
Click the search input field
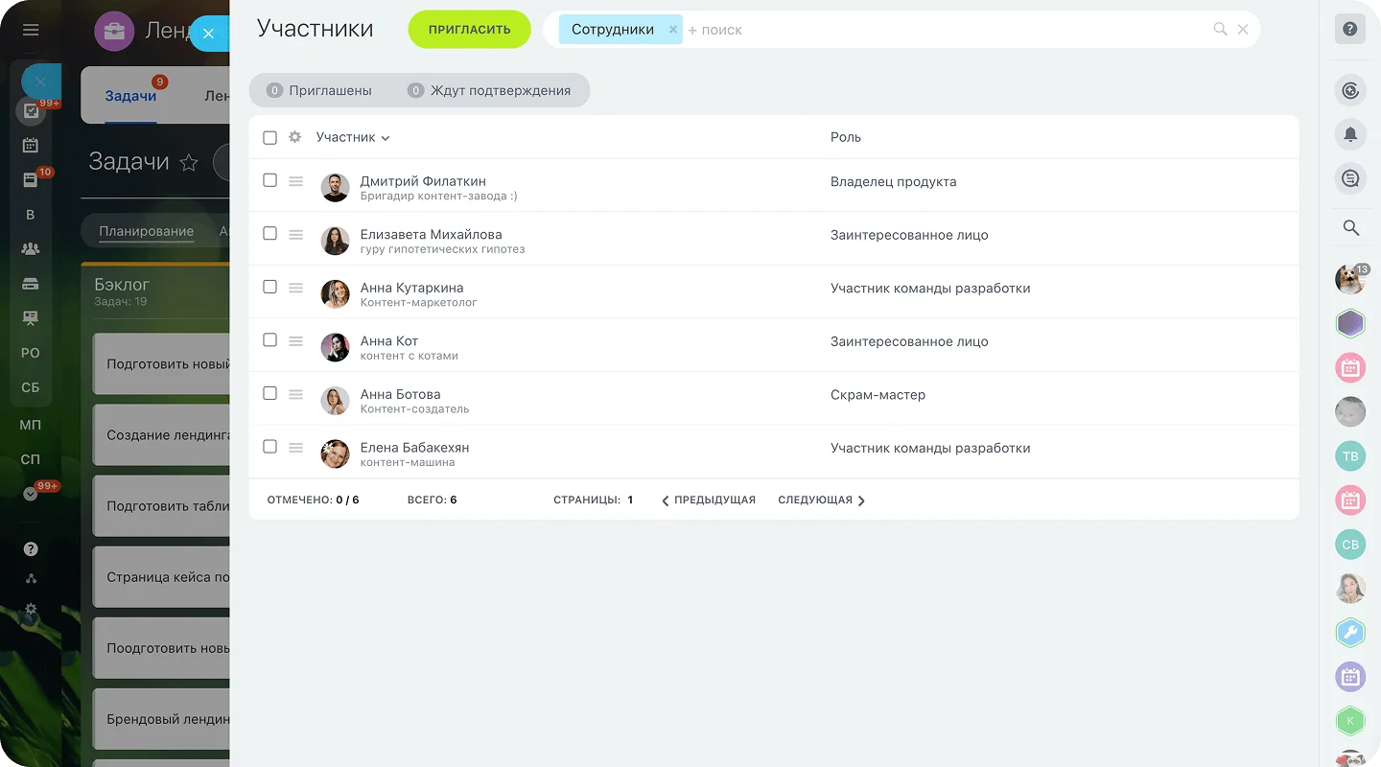coord(940,30)
